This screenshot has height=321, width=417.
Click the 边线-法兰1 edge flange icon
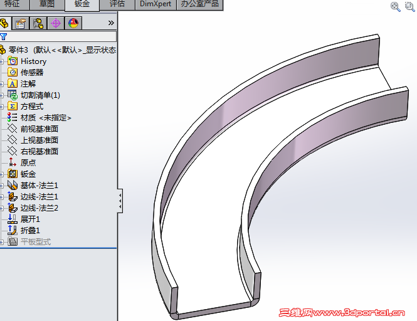pyautogui.click(x=13, y=196)
